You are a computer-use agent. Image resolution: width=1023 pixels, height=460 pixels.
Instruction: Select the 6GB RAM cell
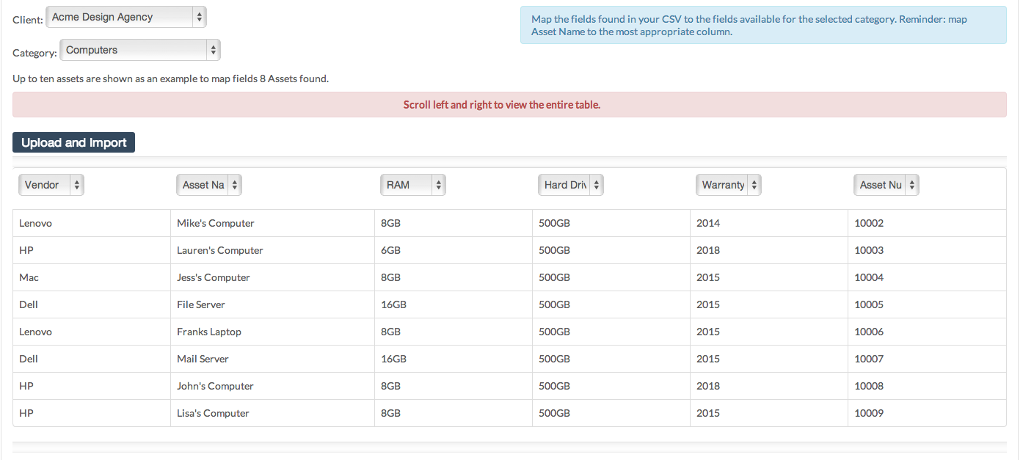point(391,251)
